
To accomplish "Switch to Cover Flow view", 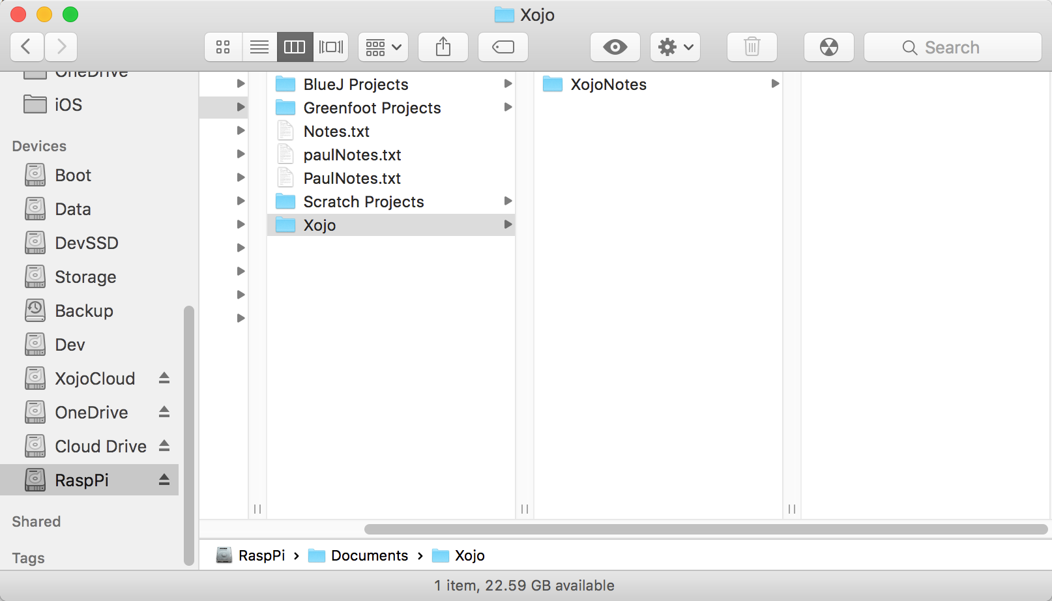I will point(330,47).
